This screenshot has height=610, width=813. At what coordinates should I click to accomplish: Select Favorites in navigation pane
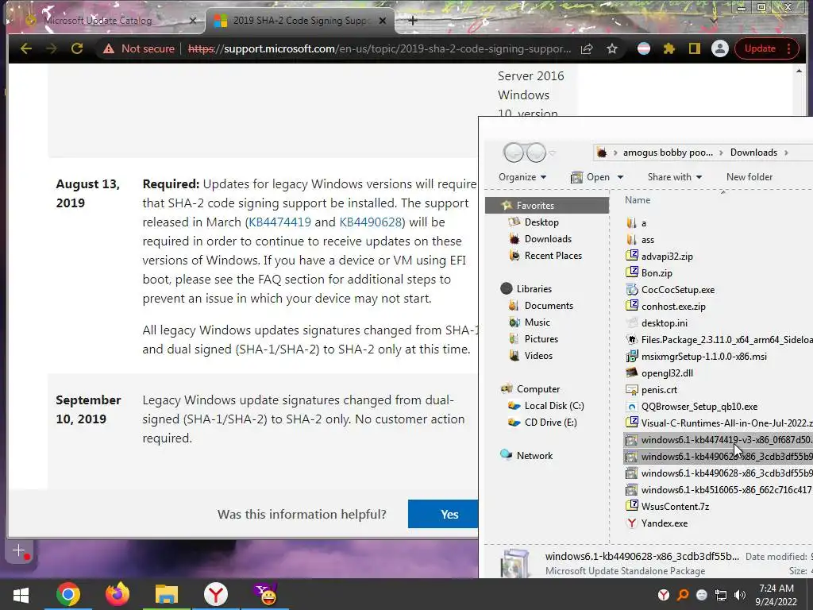click(x=546, y=206)
